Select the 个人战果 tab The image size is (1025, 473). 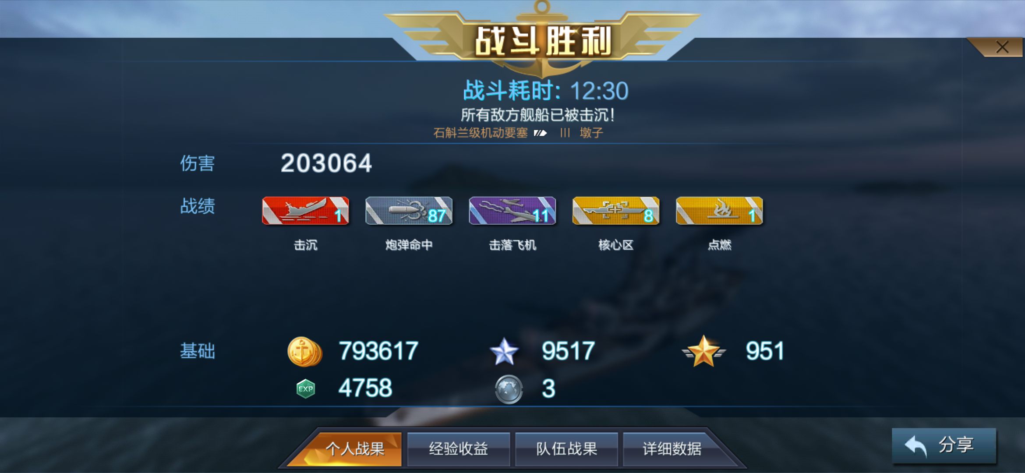[x=355, y=448]
